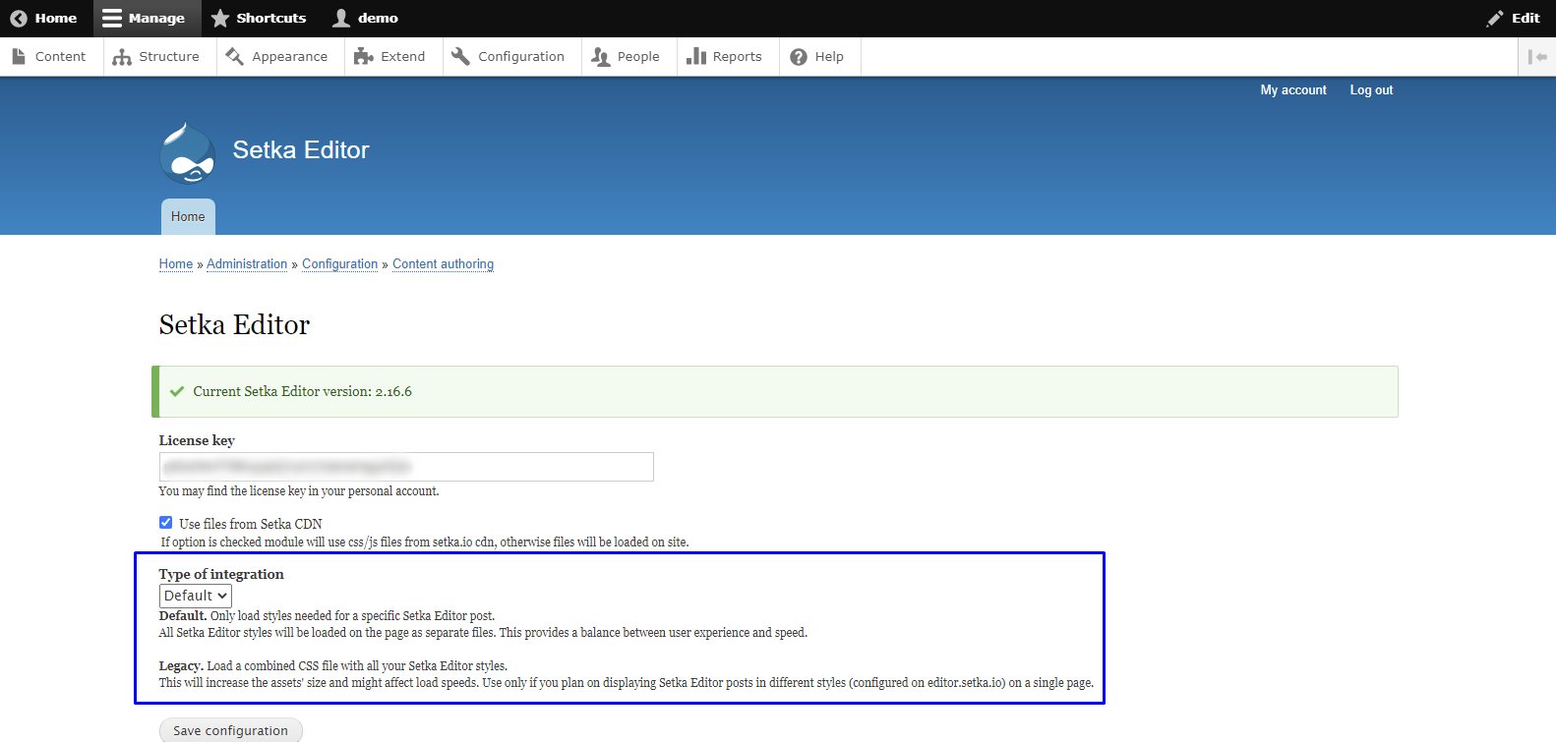
Task: Open the Shortcuts star menu
Action: coord(259,18)
